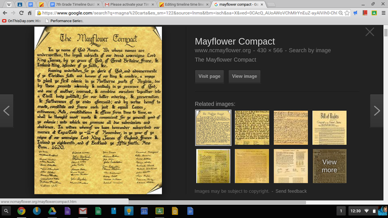388x218 pixels.
Task: Click the Search by image link
Action: tap(310, 50)
